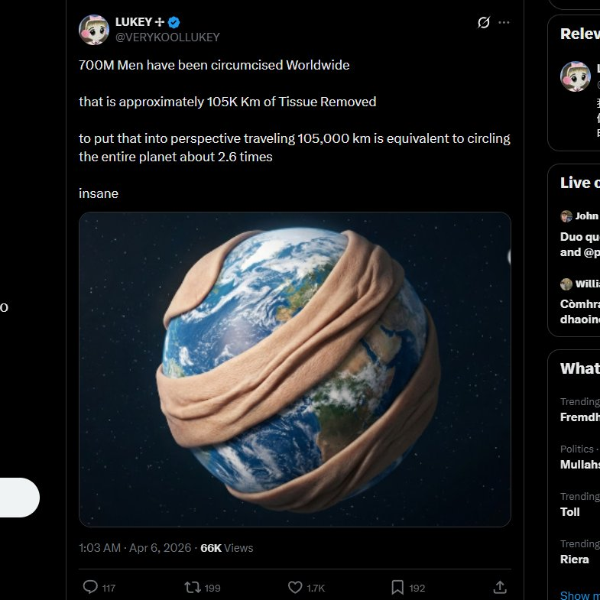Open the post's more options menu

tap(504, 23)
